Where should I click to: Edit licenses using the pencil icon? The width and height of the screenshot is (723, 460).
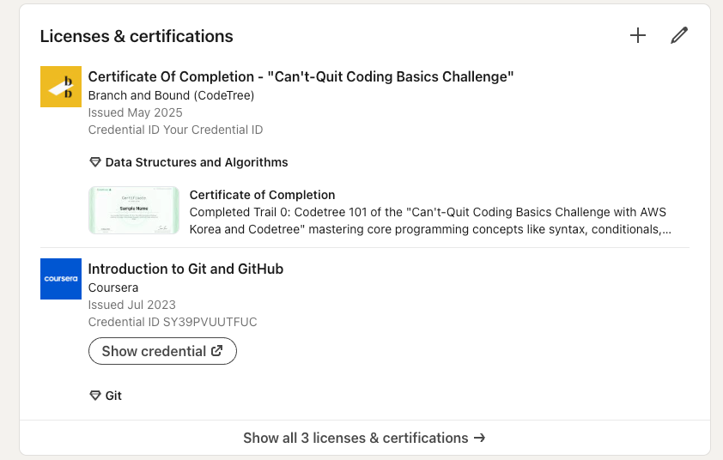pos(678,35)
